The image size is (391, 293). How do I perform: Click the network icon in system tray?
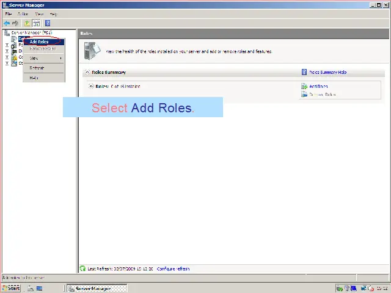(x=364, y=289)
